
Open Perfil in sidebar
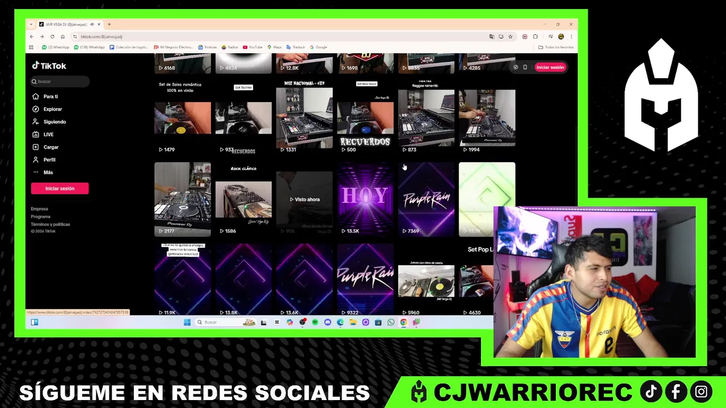click(44, 160)
